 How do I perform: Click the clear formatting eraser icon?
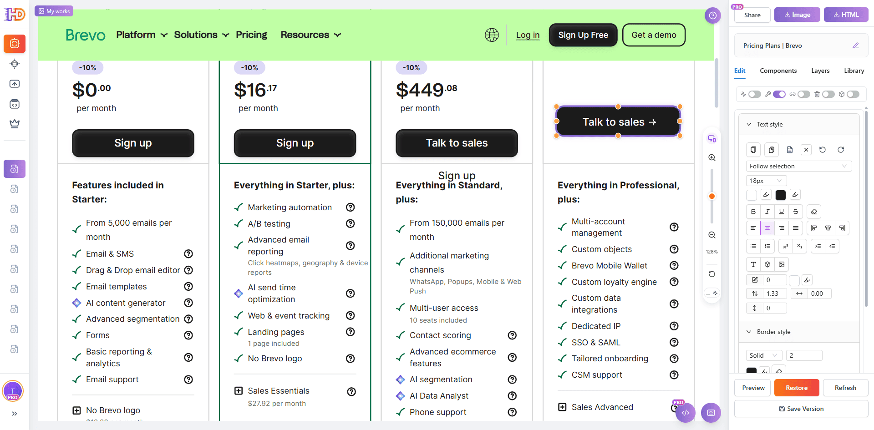click(x=814, y=212)
